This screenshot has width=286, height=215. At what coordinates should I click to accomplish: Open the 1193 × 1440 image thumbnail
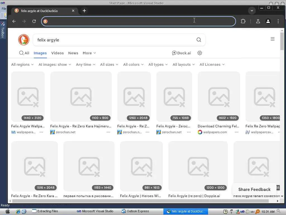click(89, 166)
